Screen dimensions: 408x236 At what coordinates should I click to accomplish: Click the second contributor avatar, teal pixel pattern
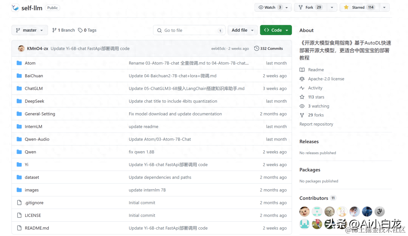317,211
